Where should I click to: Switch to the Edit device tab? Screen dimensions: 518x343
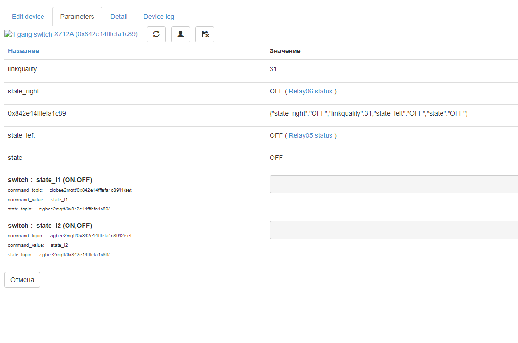(x=28, y=17)
